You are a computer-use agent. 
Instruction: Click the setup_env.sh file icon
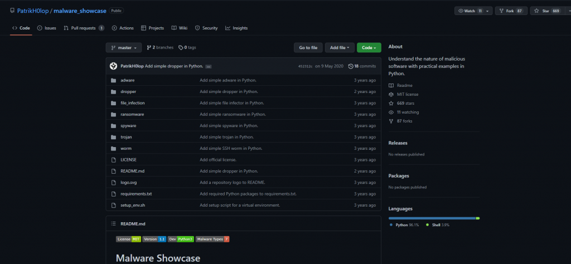click(x=113, y=205)
